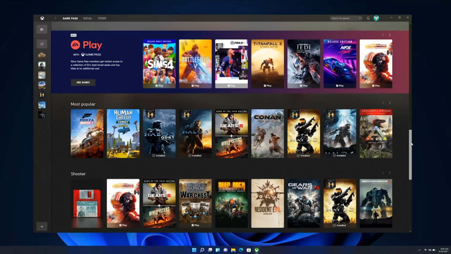Open Titanfall 2 Ultimate Edition
This screenshot has height=254, width=451.
pyautogui.click(x=267, y=64)
